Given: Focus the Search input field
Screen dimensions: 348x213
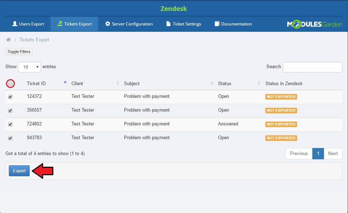Looking at the screenshot, I should (312, 67).
